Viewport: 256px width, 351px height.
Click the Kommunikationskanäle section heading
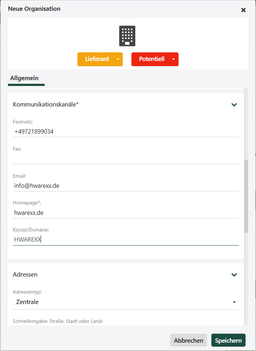[x=46, y=104]
